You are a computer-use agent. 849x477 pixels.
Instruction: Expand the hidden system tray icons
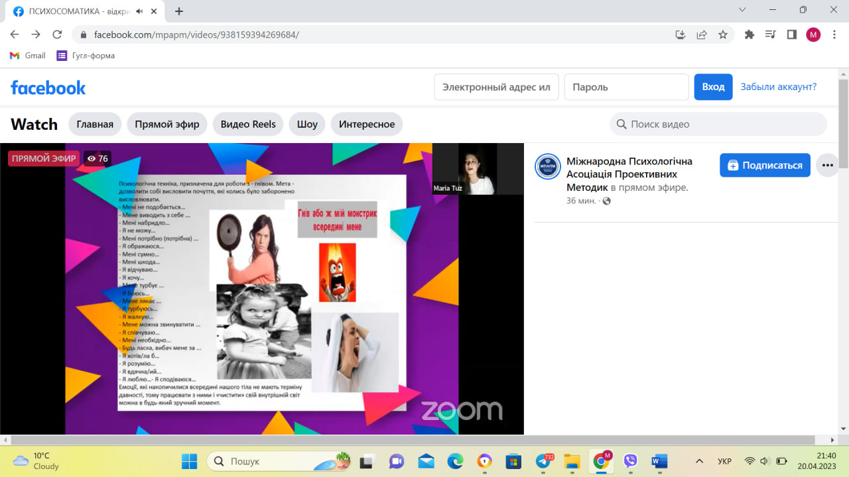pyautogui.click(x=699, y=461)
